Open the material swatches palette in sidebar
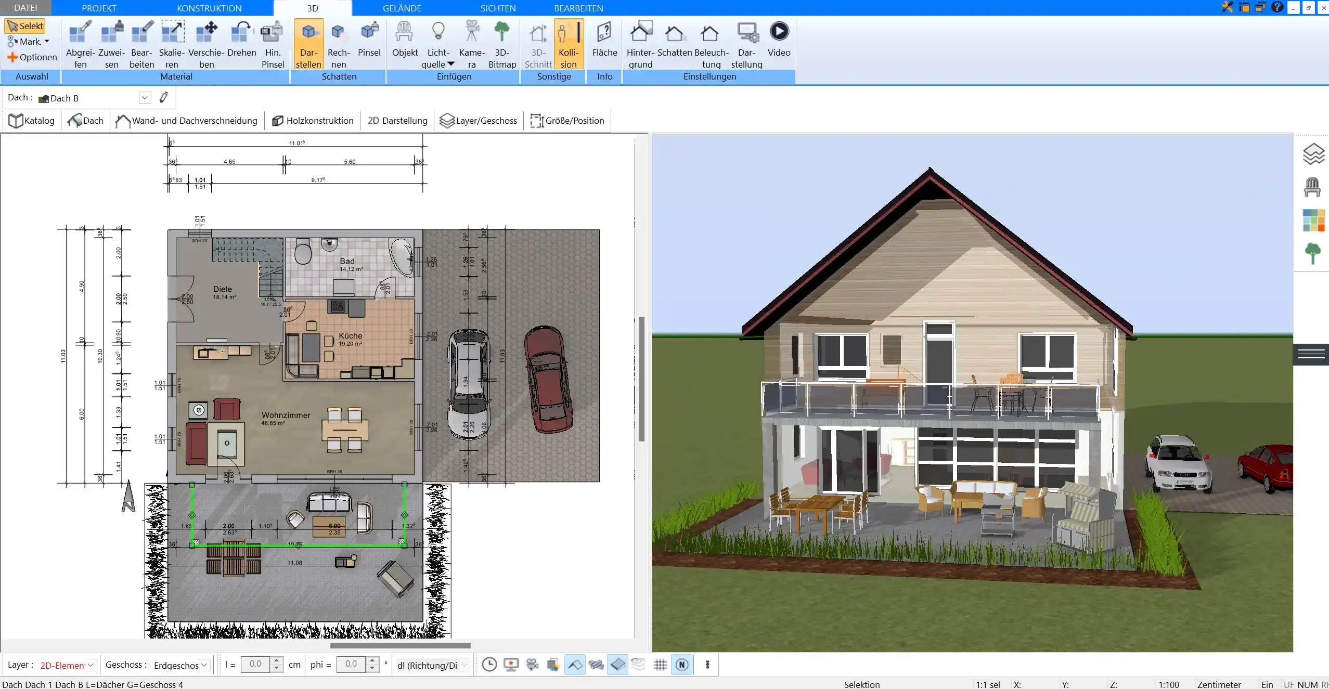This screenshot has width=1329, height=689. [1313, 220]
